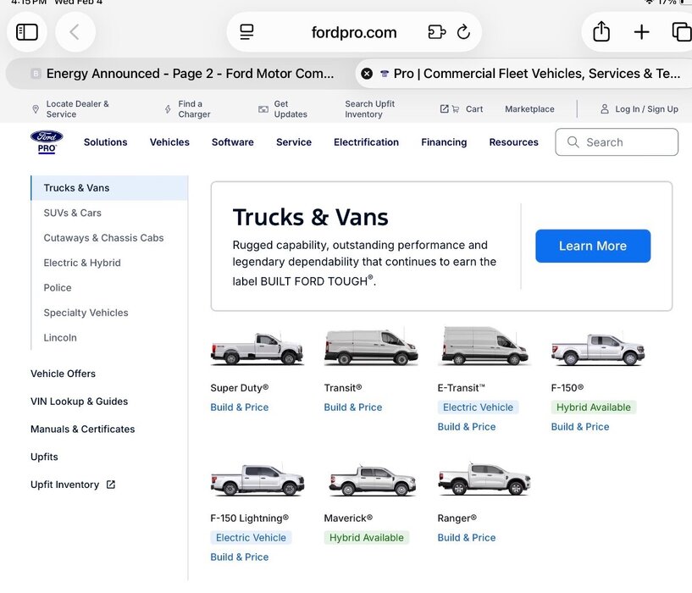
Task: Switch to the Energy Announced tab
Action: pyautogui.click(x=182, y=74)
